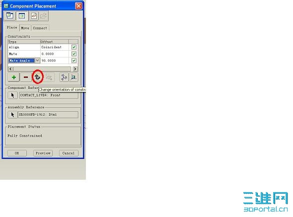This screenshot has height=217, width=293.
Task: Click the grayed-out open folder icon
Action: point(44,16)
